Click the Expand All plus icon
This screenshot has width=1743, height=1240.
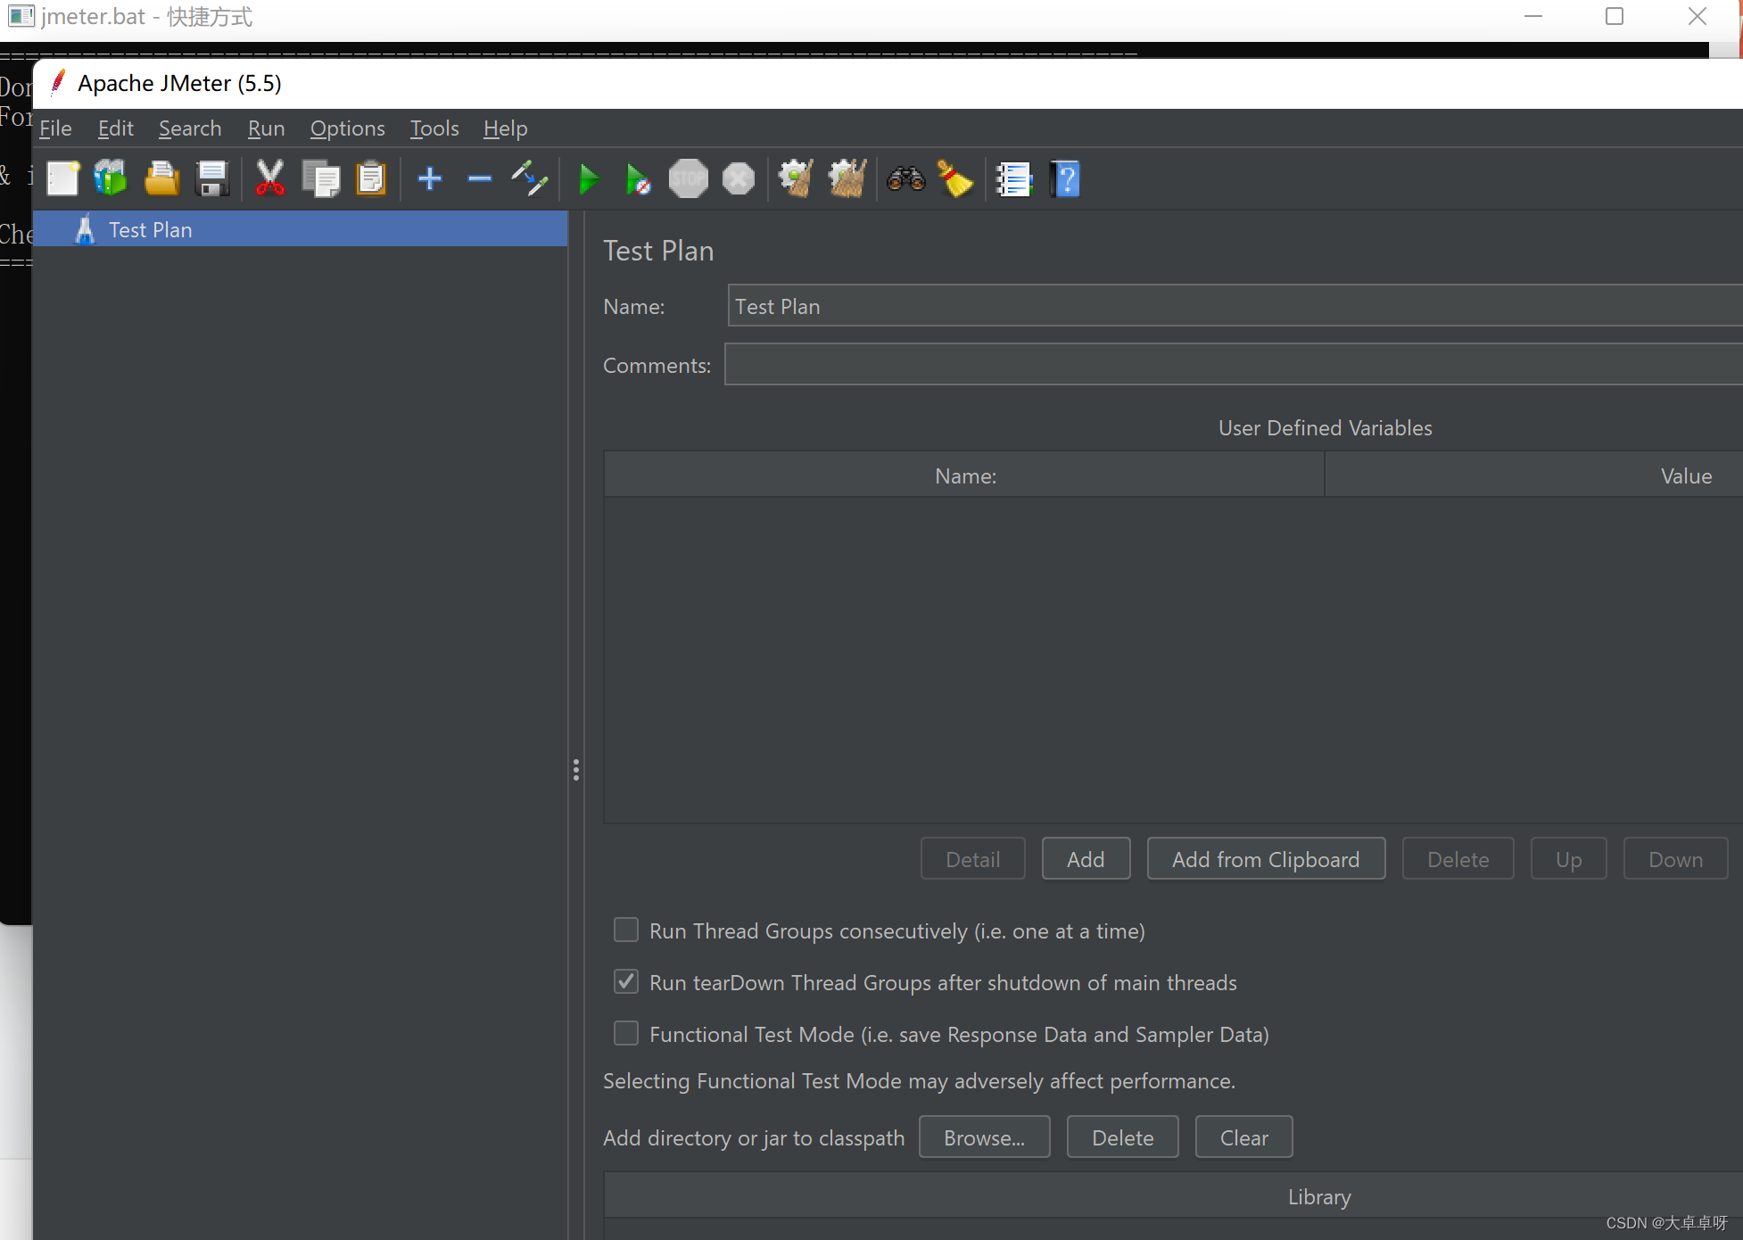429,179
